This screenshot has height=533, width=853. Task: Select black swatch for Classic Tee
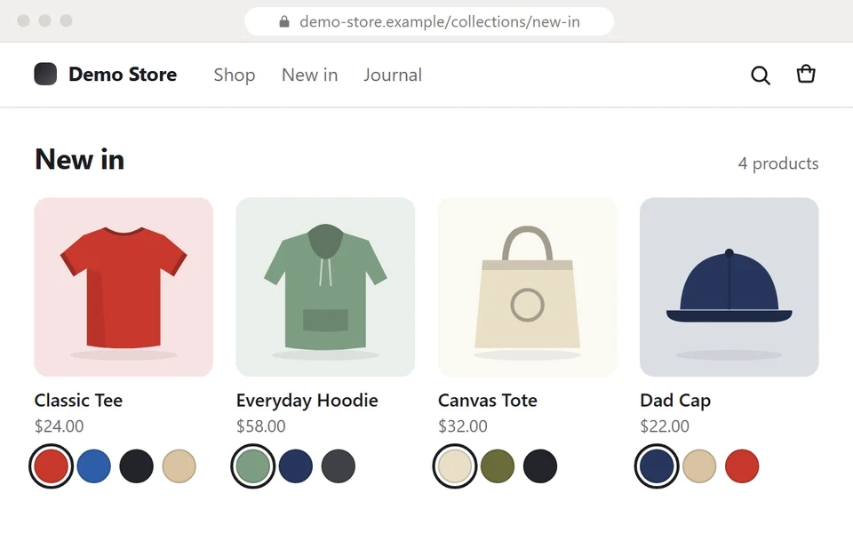tap(137, 466)
